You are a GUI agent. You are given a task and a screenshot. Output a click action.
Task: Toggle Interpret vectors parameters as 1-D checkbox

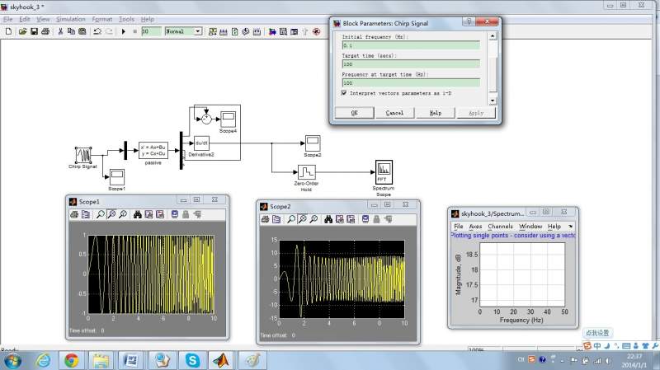point(346,93)
